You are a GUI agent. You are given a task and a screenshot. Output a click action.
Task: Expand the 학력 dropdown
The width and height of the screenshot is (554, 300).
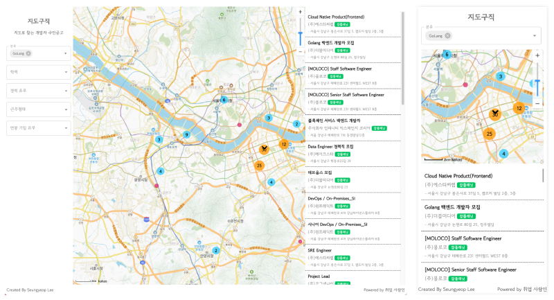[x=38, y=71]
